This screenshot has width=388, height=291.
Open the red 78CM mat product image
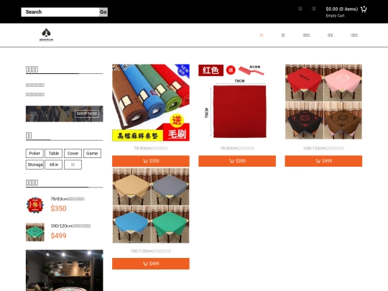tap(237, 103)
